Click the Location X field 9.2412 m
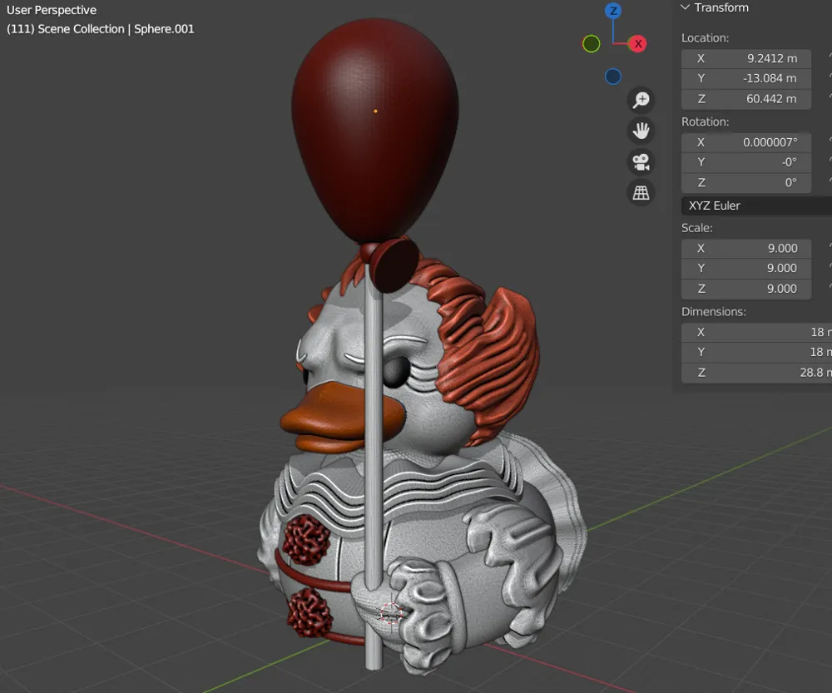 pyautogui.click(x=746, y=58)
